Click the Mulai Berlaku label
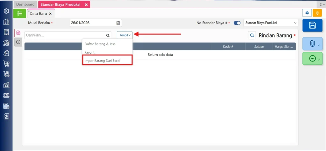The image size is (326, 151). (x=39, y=23)
